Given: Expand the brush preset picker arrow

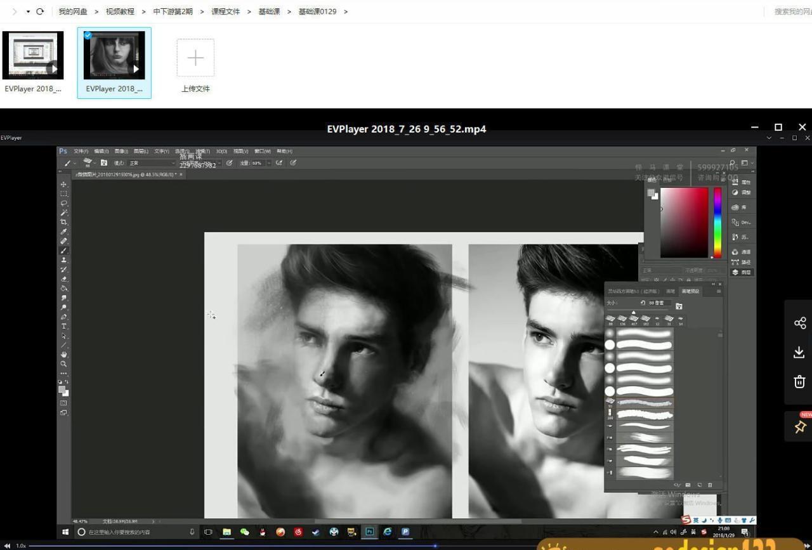Looking at the screenshot, I should [x=94, y=163].
